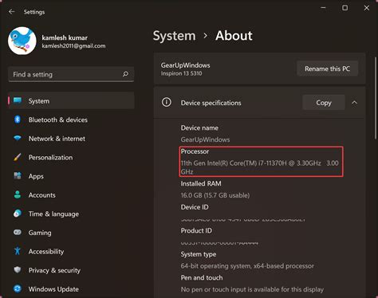Open Accounts settings
Viewport: 378px width, 298px height.
[x=71, y=195]
